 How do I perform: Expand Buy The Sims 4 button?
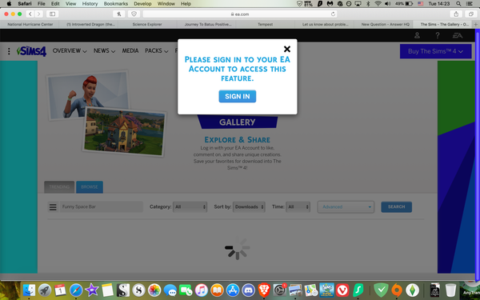coord(436,51)
